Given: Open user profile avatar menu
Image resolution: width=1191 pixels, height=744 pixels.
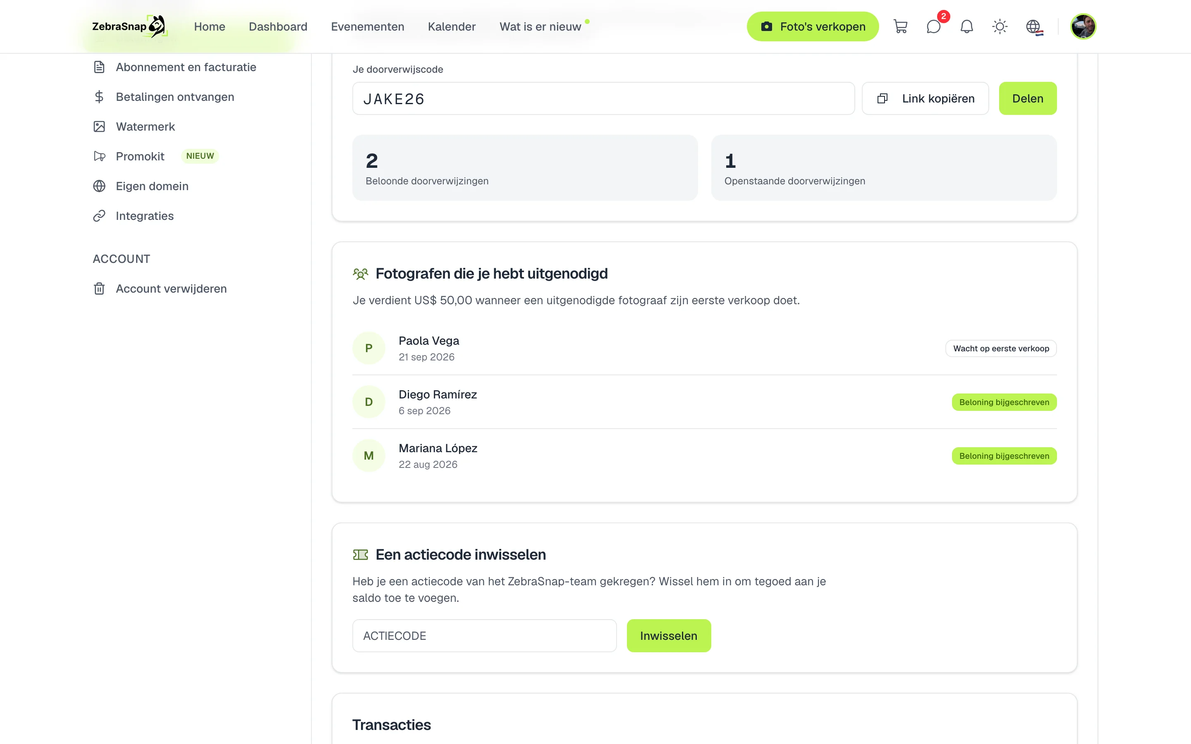Looking at the screenshot, I should click(x=1083, y=26).
